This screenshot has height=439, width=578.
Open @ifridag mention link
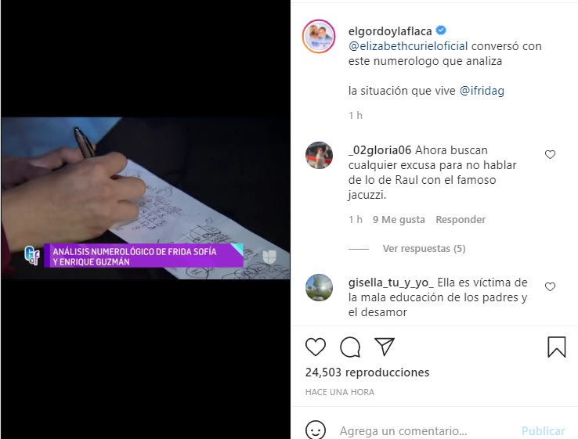482,91
